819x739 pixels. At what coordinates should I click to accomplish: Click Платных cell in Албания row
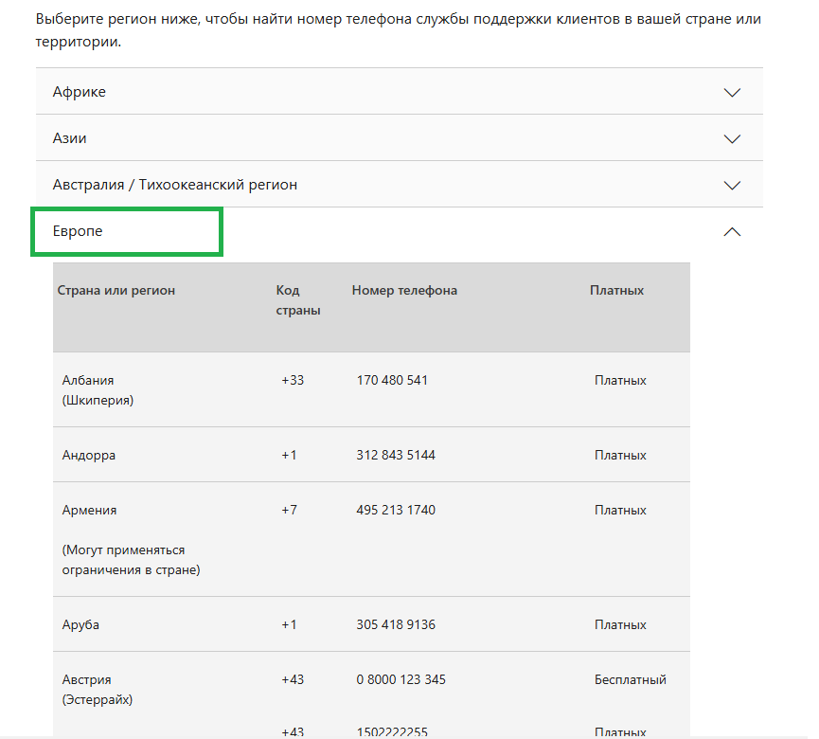click(x=620, y=381)
